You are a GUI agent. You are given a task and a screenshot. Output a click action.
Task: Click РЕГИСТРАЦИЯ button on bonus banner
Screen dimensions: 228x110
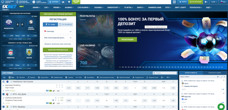tap(127, 40)
